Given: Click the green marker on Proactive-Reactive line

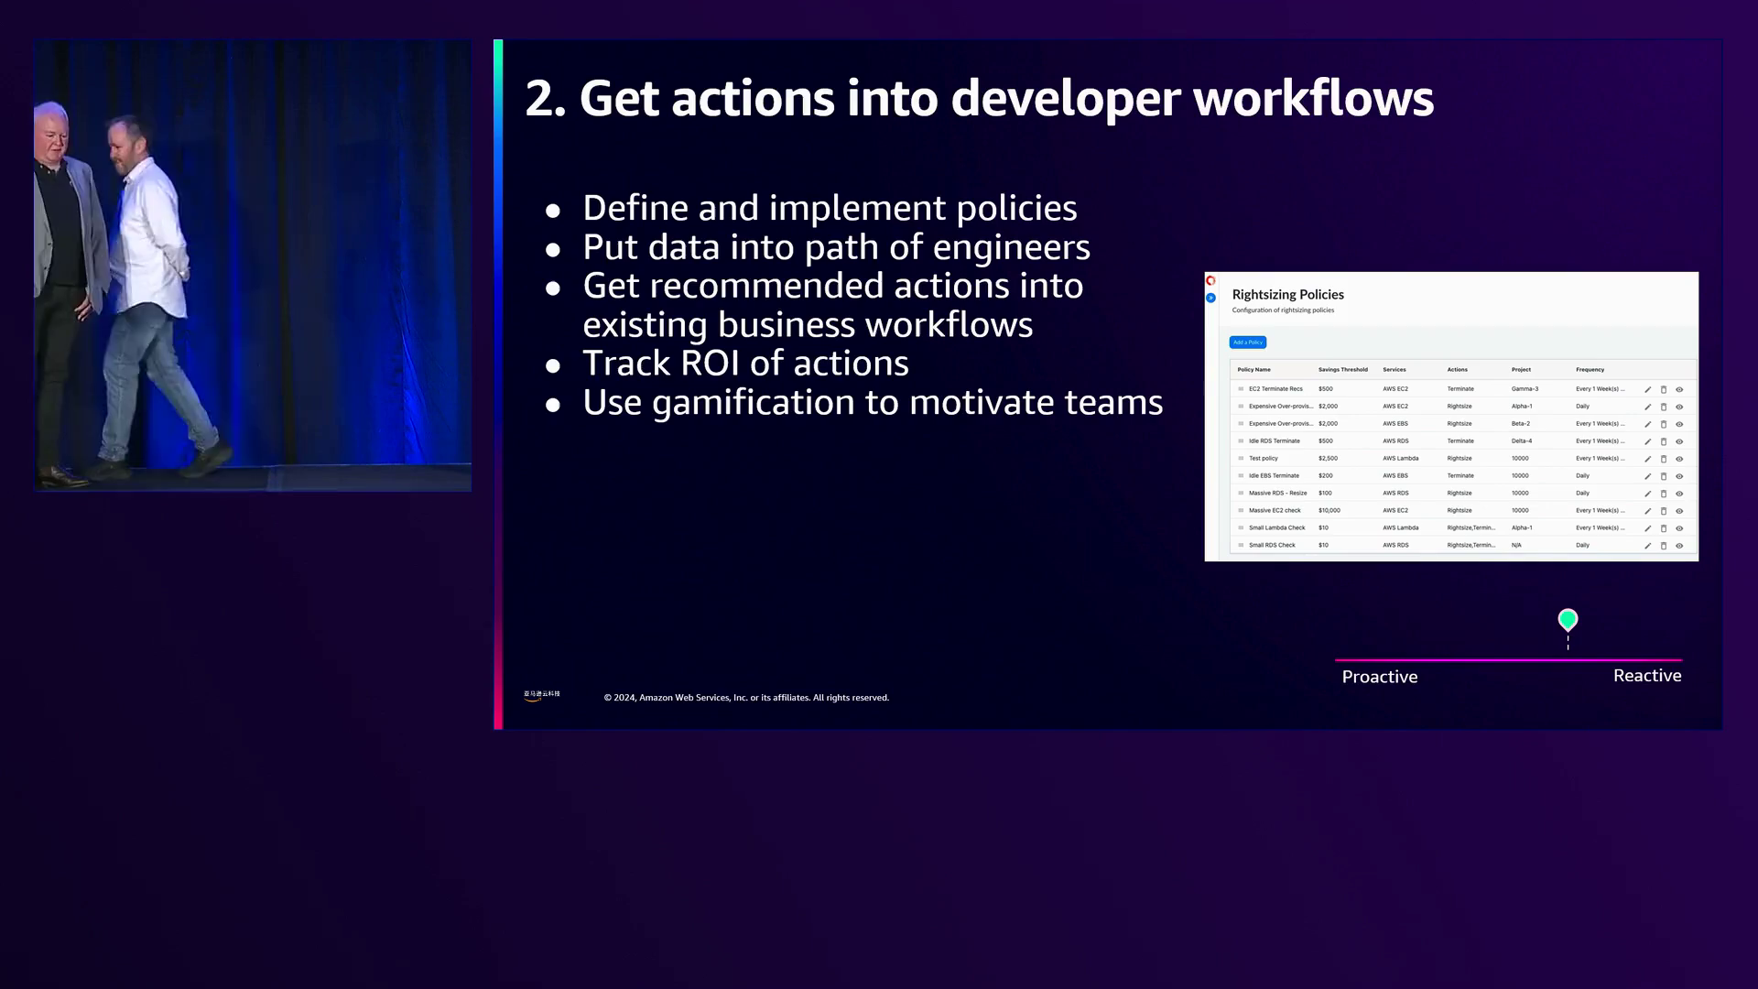Looking at the screenshot, I should [1568, 620].
